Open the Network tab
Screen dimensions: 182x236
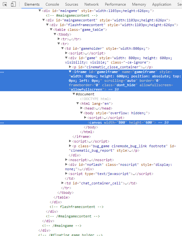click(x=91, y=4)
